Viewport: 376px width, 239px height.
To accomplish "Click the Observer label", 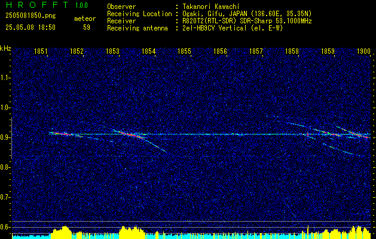I will (x=121, y=7).
